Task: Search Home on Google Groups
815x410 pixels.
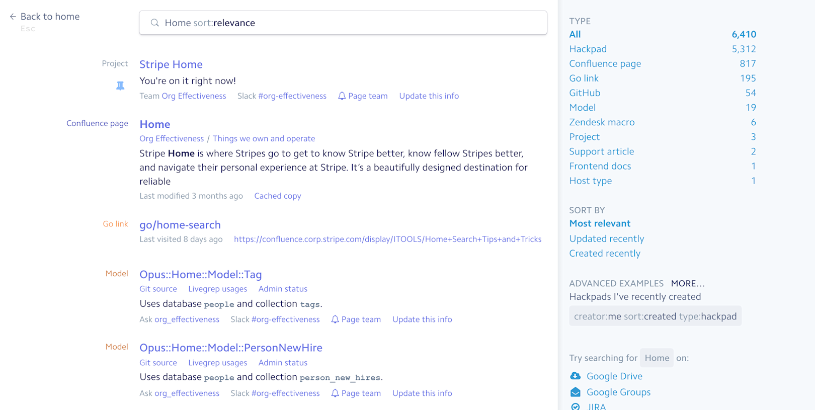Action: [618, 392]
